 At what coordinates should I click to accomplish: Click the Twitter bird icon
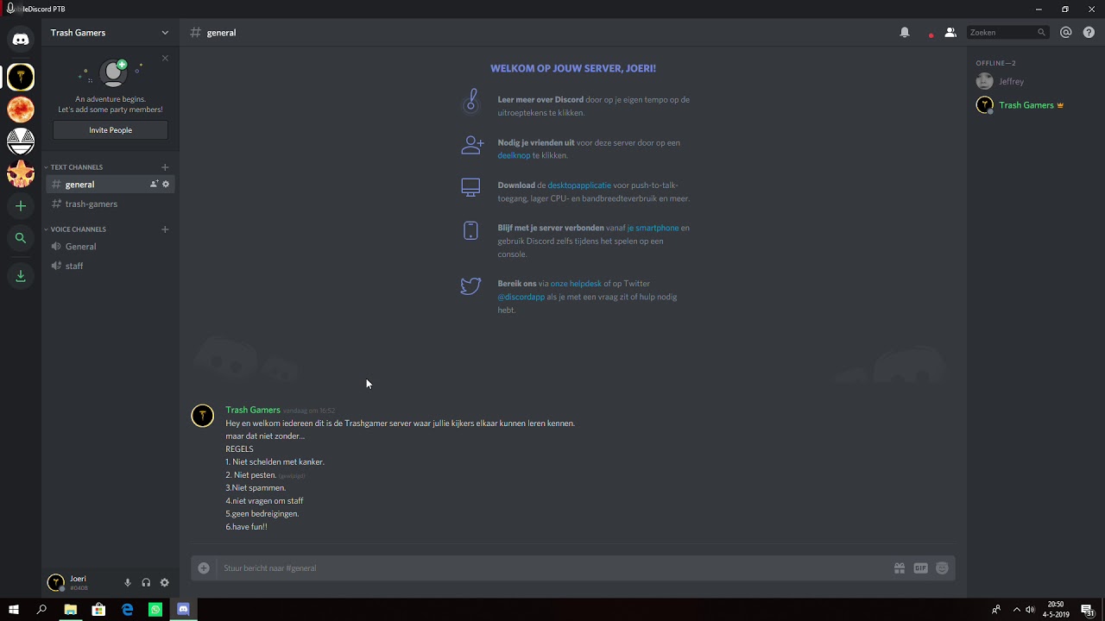point(470,285)
